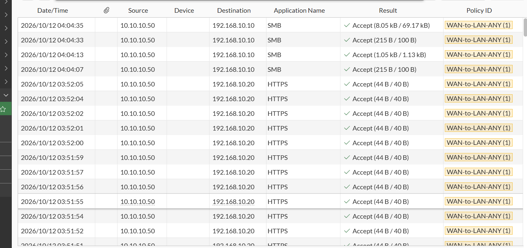Click the vertical scrollbar thumb of the log table
The width and height of the screenshot is (527, 248).
(x=525, y=27)
